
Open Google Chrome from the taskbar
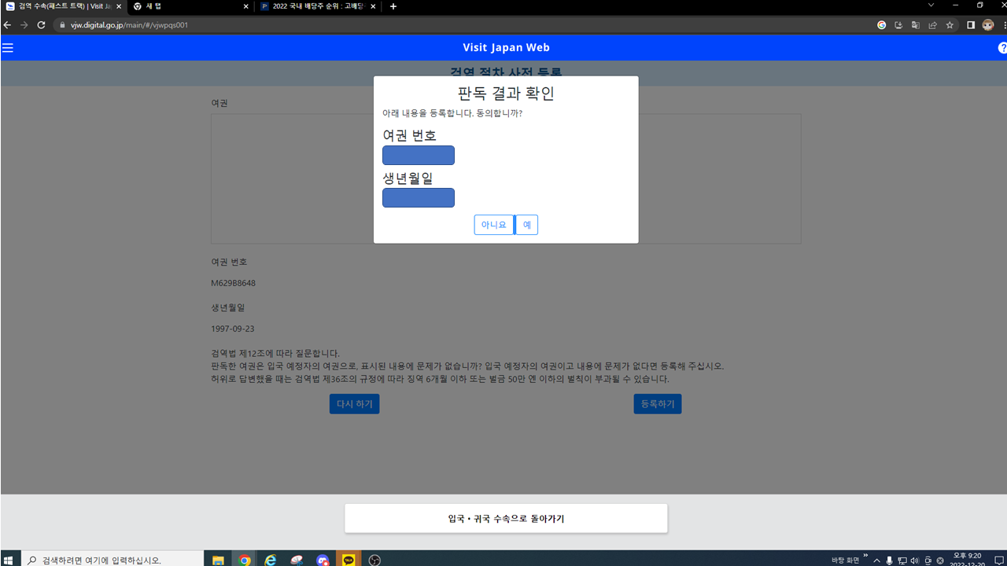click(x=245, y=560)
